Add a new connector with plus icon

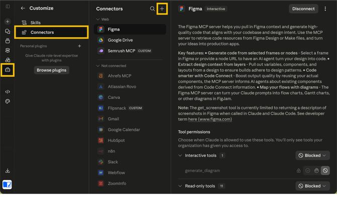pyautogui.click(x=162, y=9)
